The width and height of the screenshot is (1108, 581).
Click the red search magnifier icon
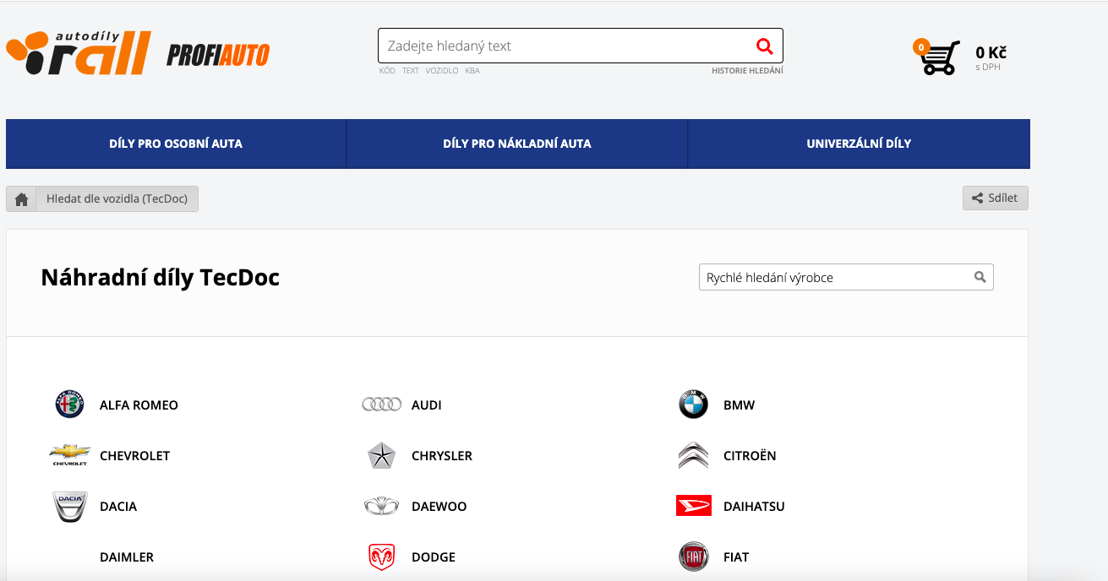764,46
